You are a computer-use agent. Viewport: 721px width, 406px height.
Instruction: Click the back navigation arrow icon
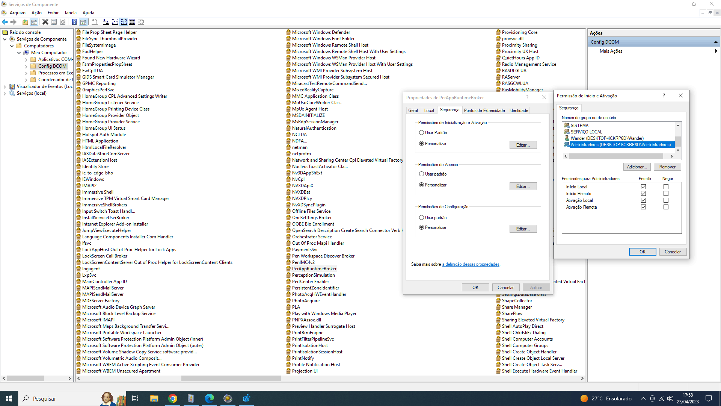5,21
